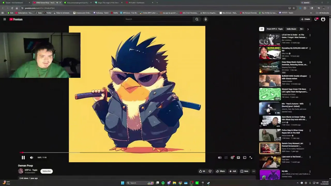Open the All Bookmarks folder

[322, 13]
